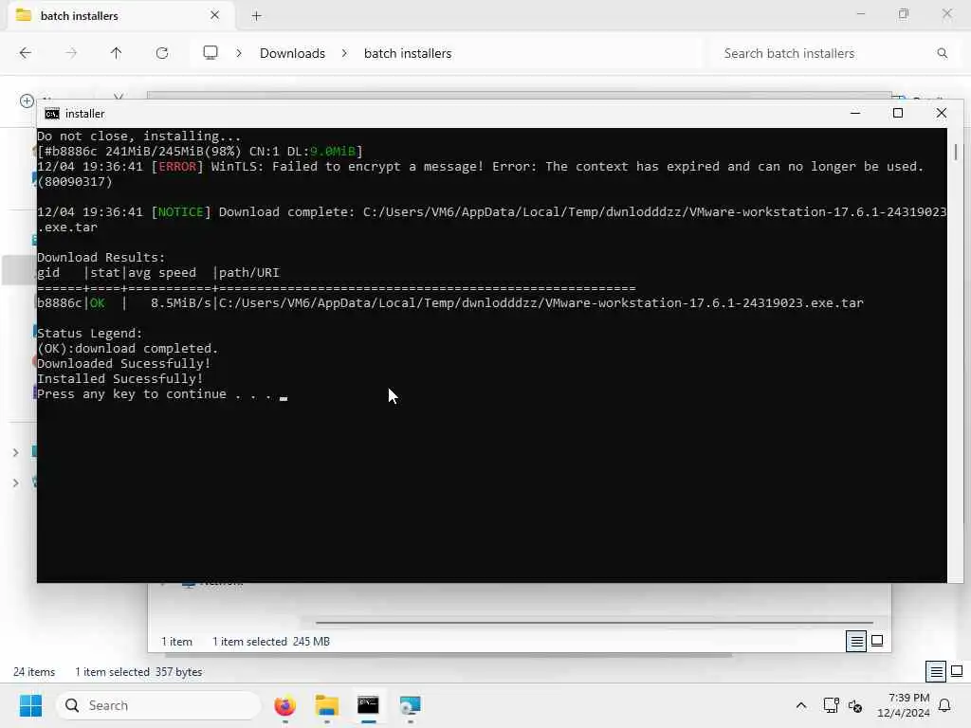Image resolution: width=971 pixels, height=728 pixels.
Task: Open the Windows Start menu
Action: (30, 705)
